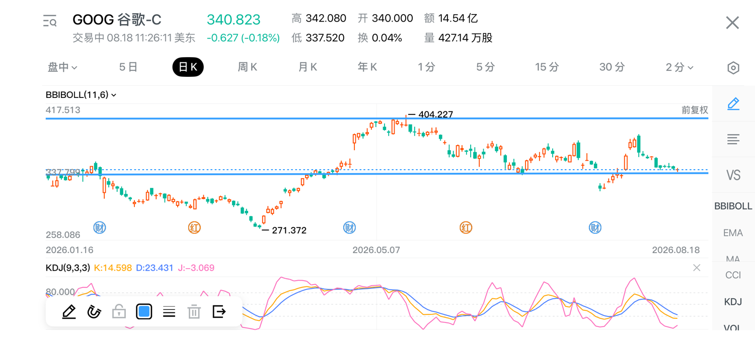
Task: Close the KDJ indicator panel
Action: [x=697, y=268]
